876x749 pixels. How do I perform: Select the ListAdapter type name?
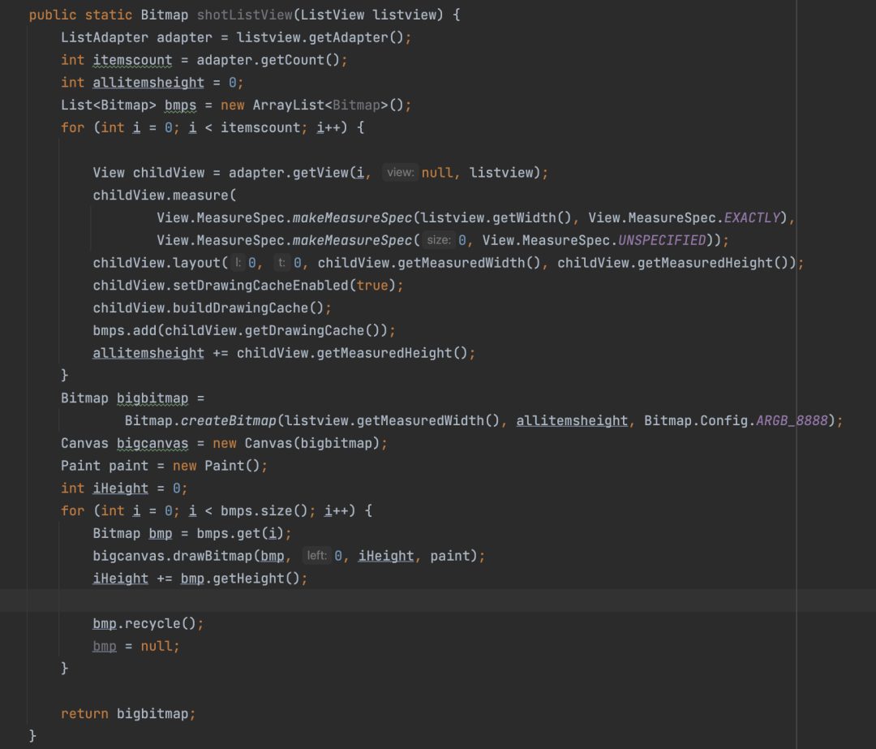105,37
